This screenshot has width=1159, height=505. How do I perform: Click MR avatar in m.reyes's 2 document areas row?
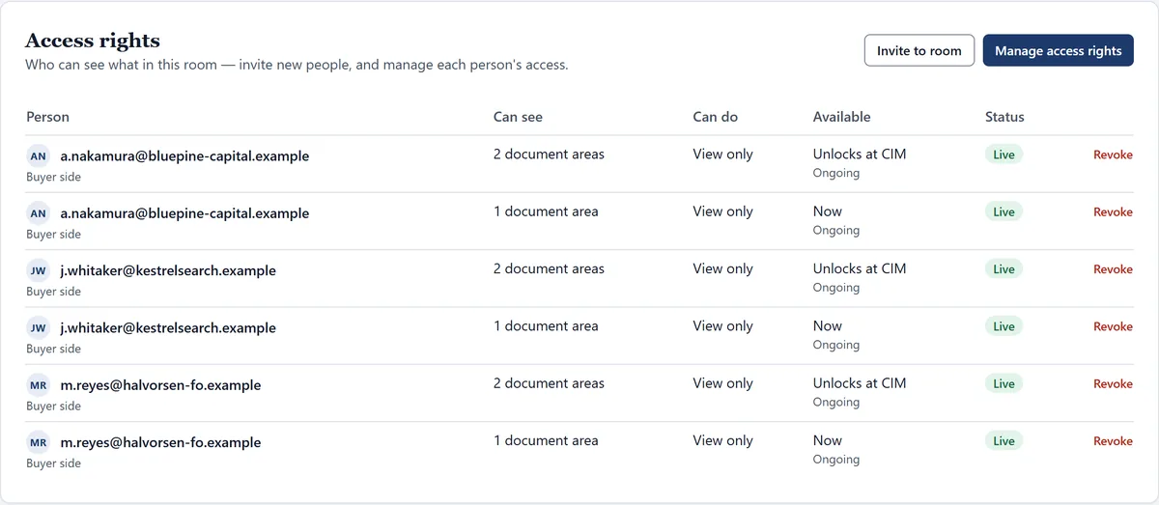(39, 385)
